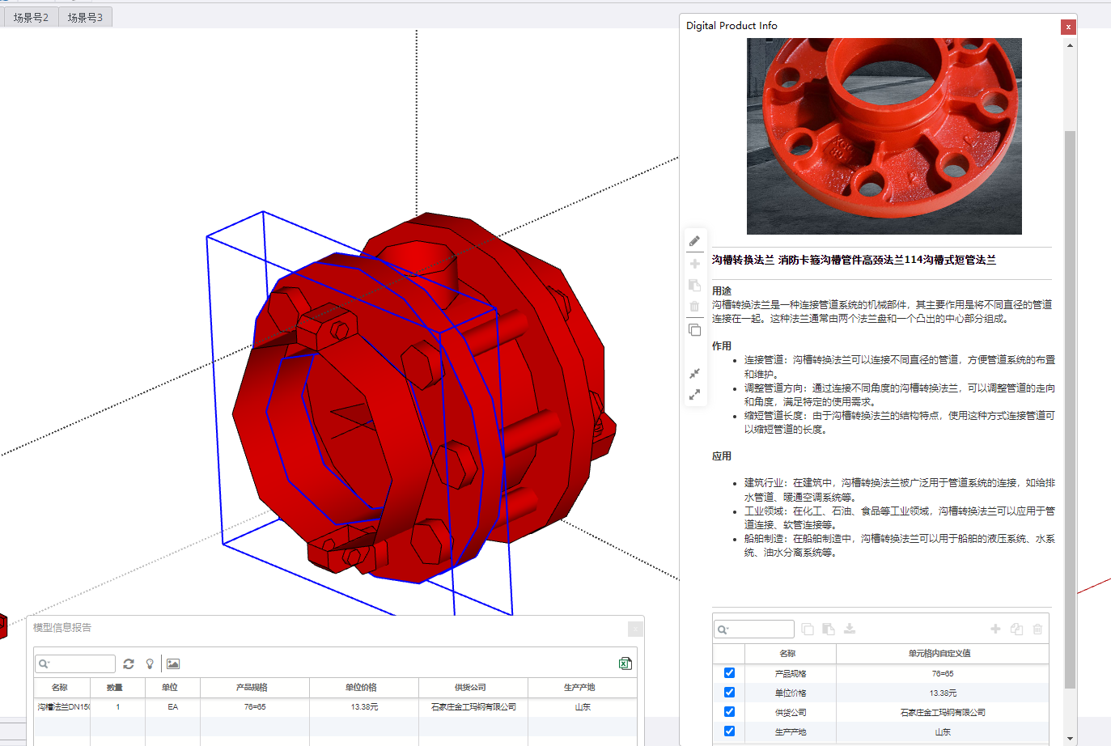Export the report to Excel
Viewport: 1111px width, 746px height.
point(625,663)
